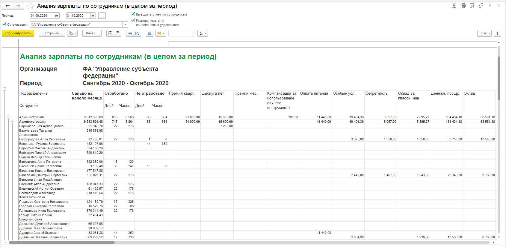Expand all groups in the report toolbar
The image size is (506, 247).
click(110, 33)
